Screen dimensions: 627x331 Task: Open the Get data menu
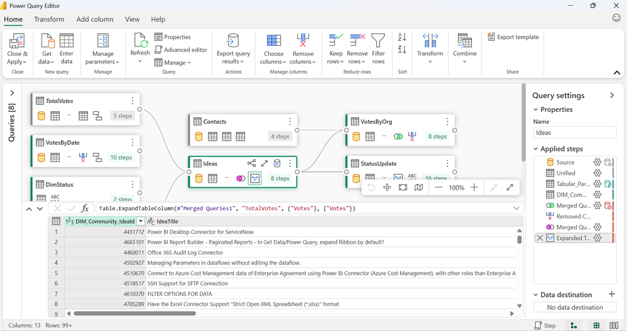coord(46,49)
